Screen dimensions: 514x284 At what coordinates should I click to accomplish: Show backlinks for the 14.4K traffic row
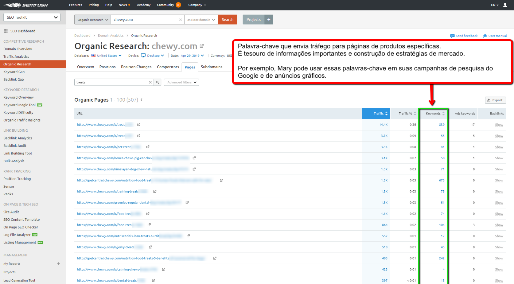coord(499,125)
